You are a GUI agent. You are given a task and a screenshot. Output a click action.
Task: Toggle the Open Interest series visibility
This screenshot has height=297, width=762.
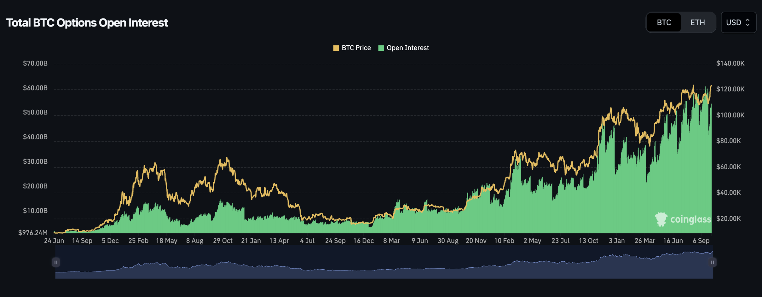pos(403,48)
